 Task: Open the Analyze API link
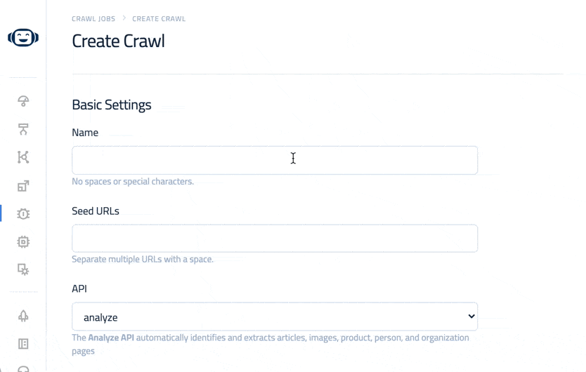(111, 338)
